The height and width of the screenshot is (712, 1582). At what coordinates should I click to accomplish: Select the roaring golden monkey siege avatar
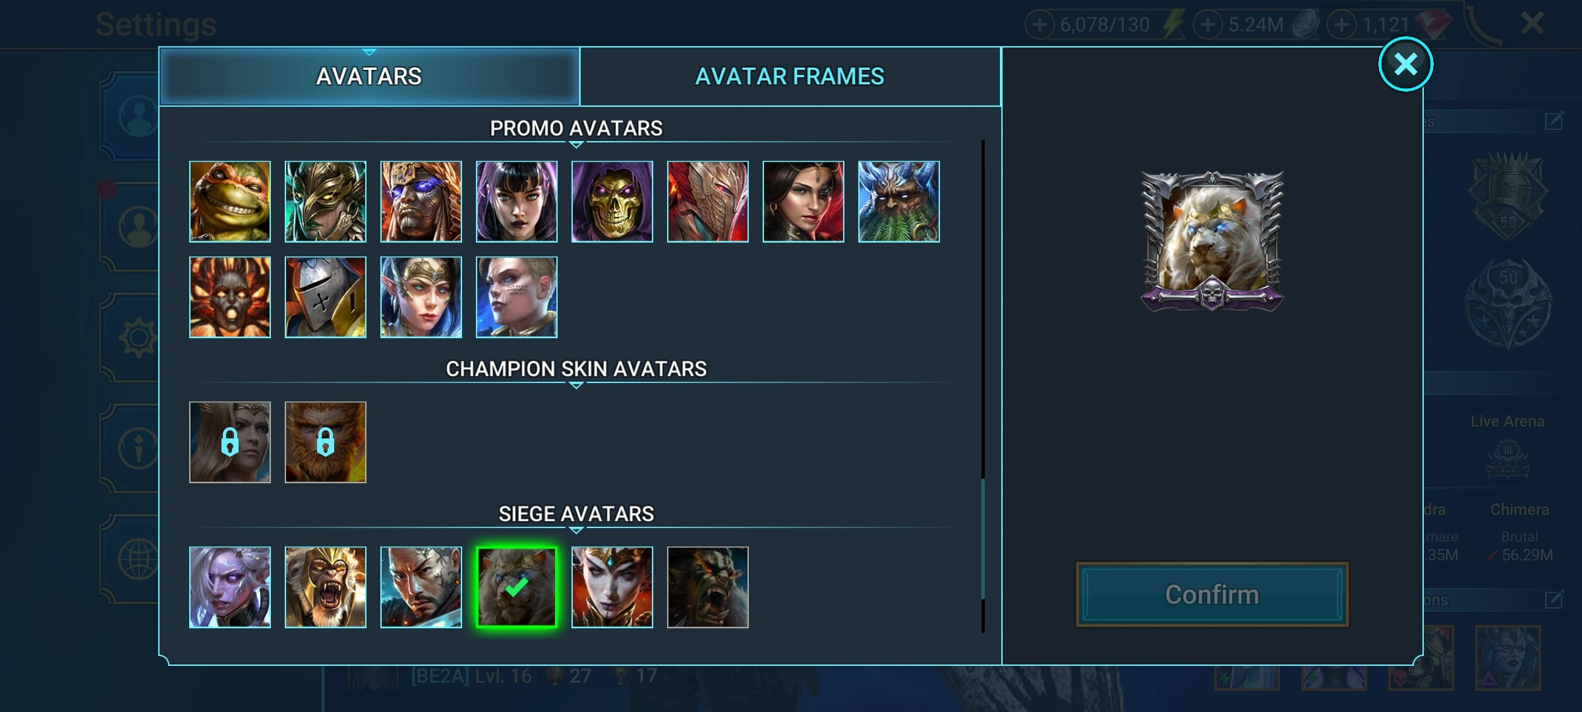(325, 587)
